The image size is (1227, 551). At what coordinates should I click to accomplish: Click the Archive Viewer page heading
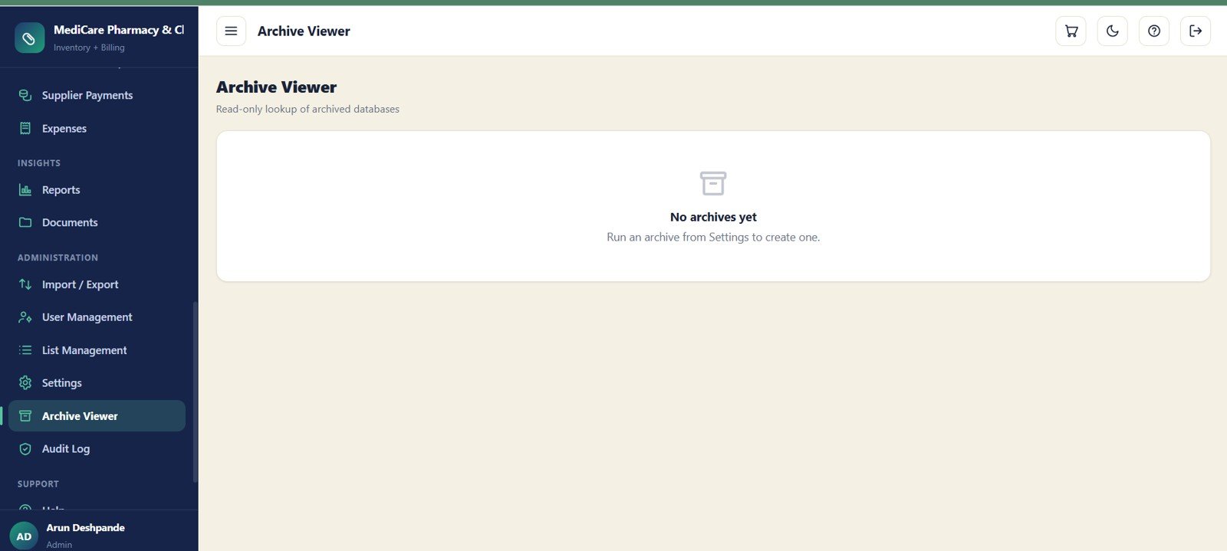(x=276, y=87)
